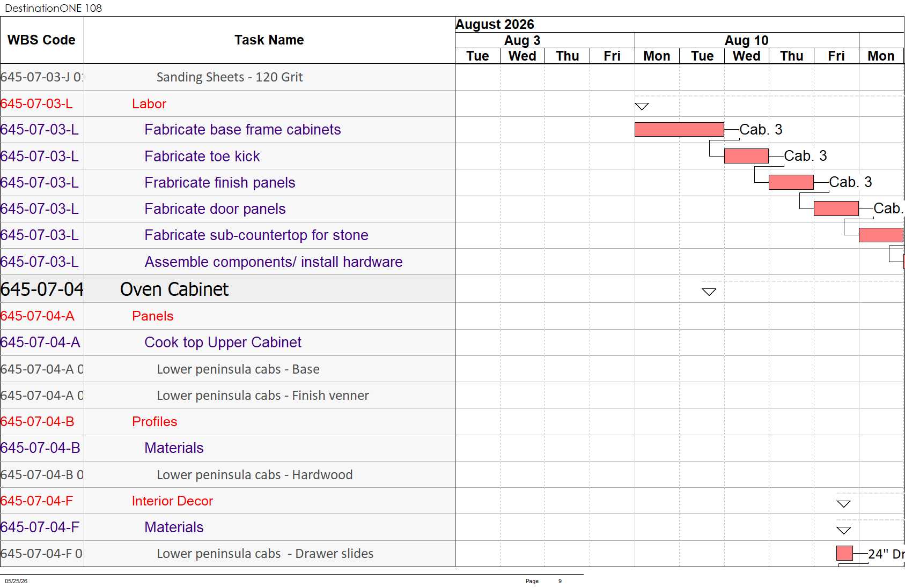This screenshot has width=905, height=588.
Task: Select the Interior Decor task name
Action: tap(172, 501)
